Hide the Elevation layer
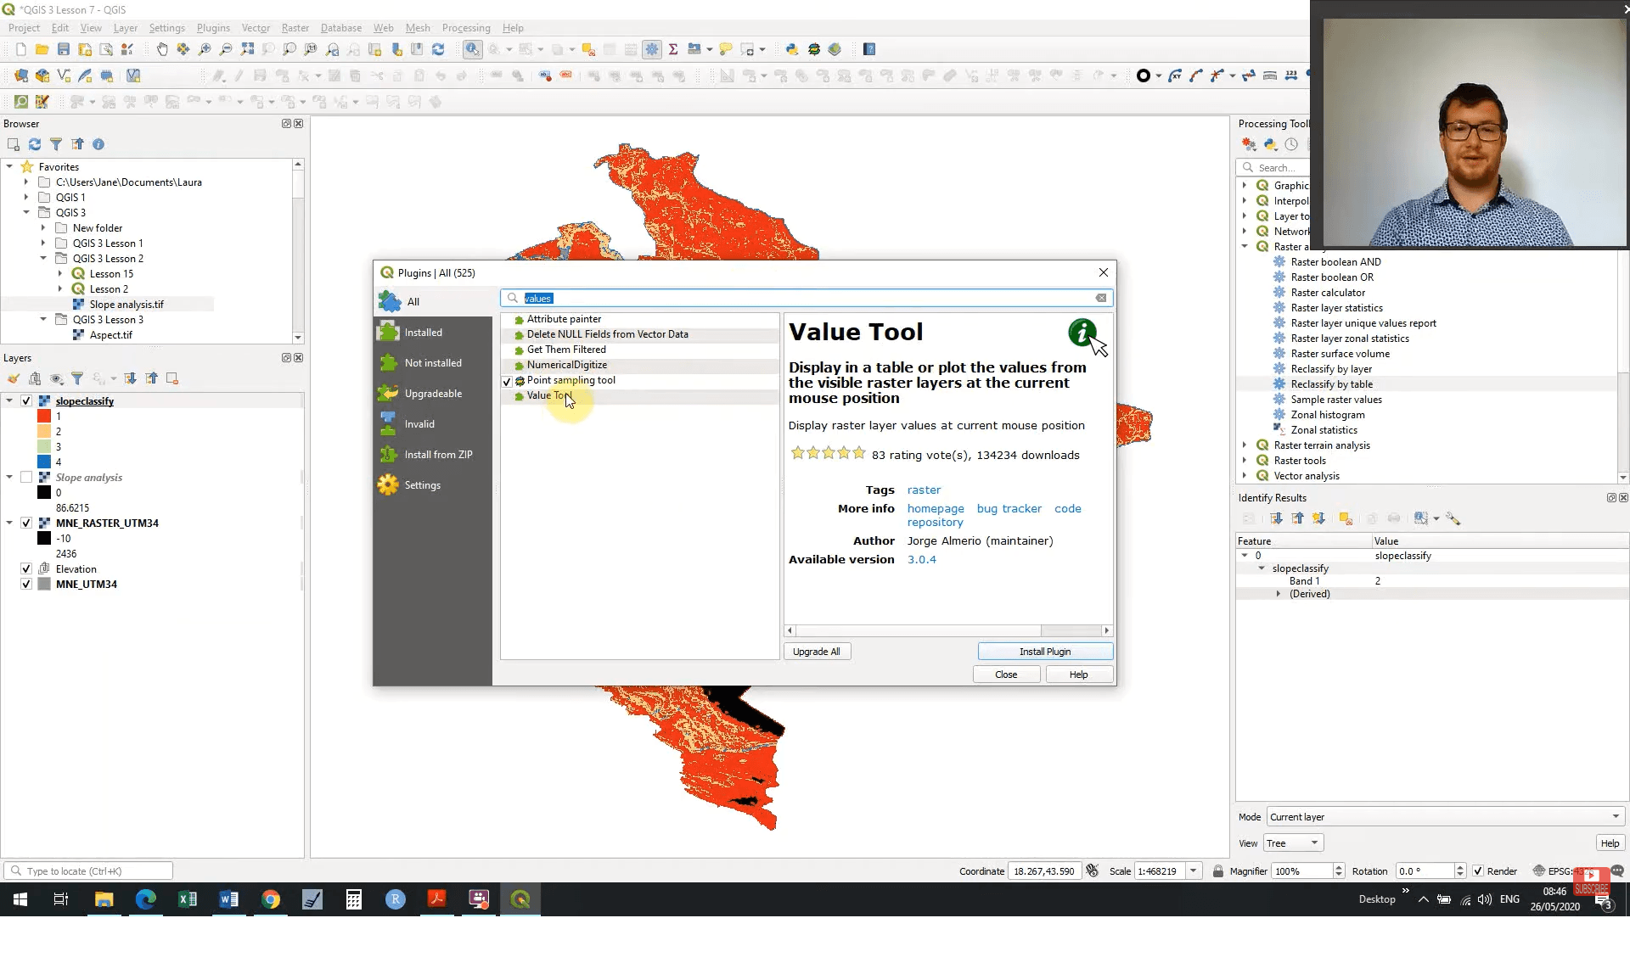Image resolution: width=1630 pixels, height=974 pixels. pyautogui.click(x=26, y=569)
